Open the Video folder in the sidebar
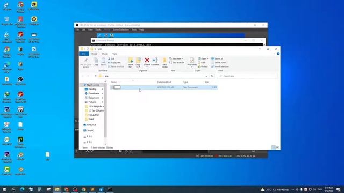 [91, 119]
